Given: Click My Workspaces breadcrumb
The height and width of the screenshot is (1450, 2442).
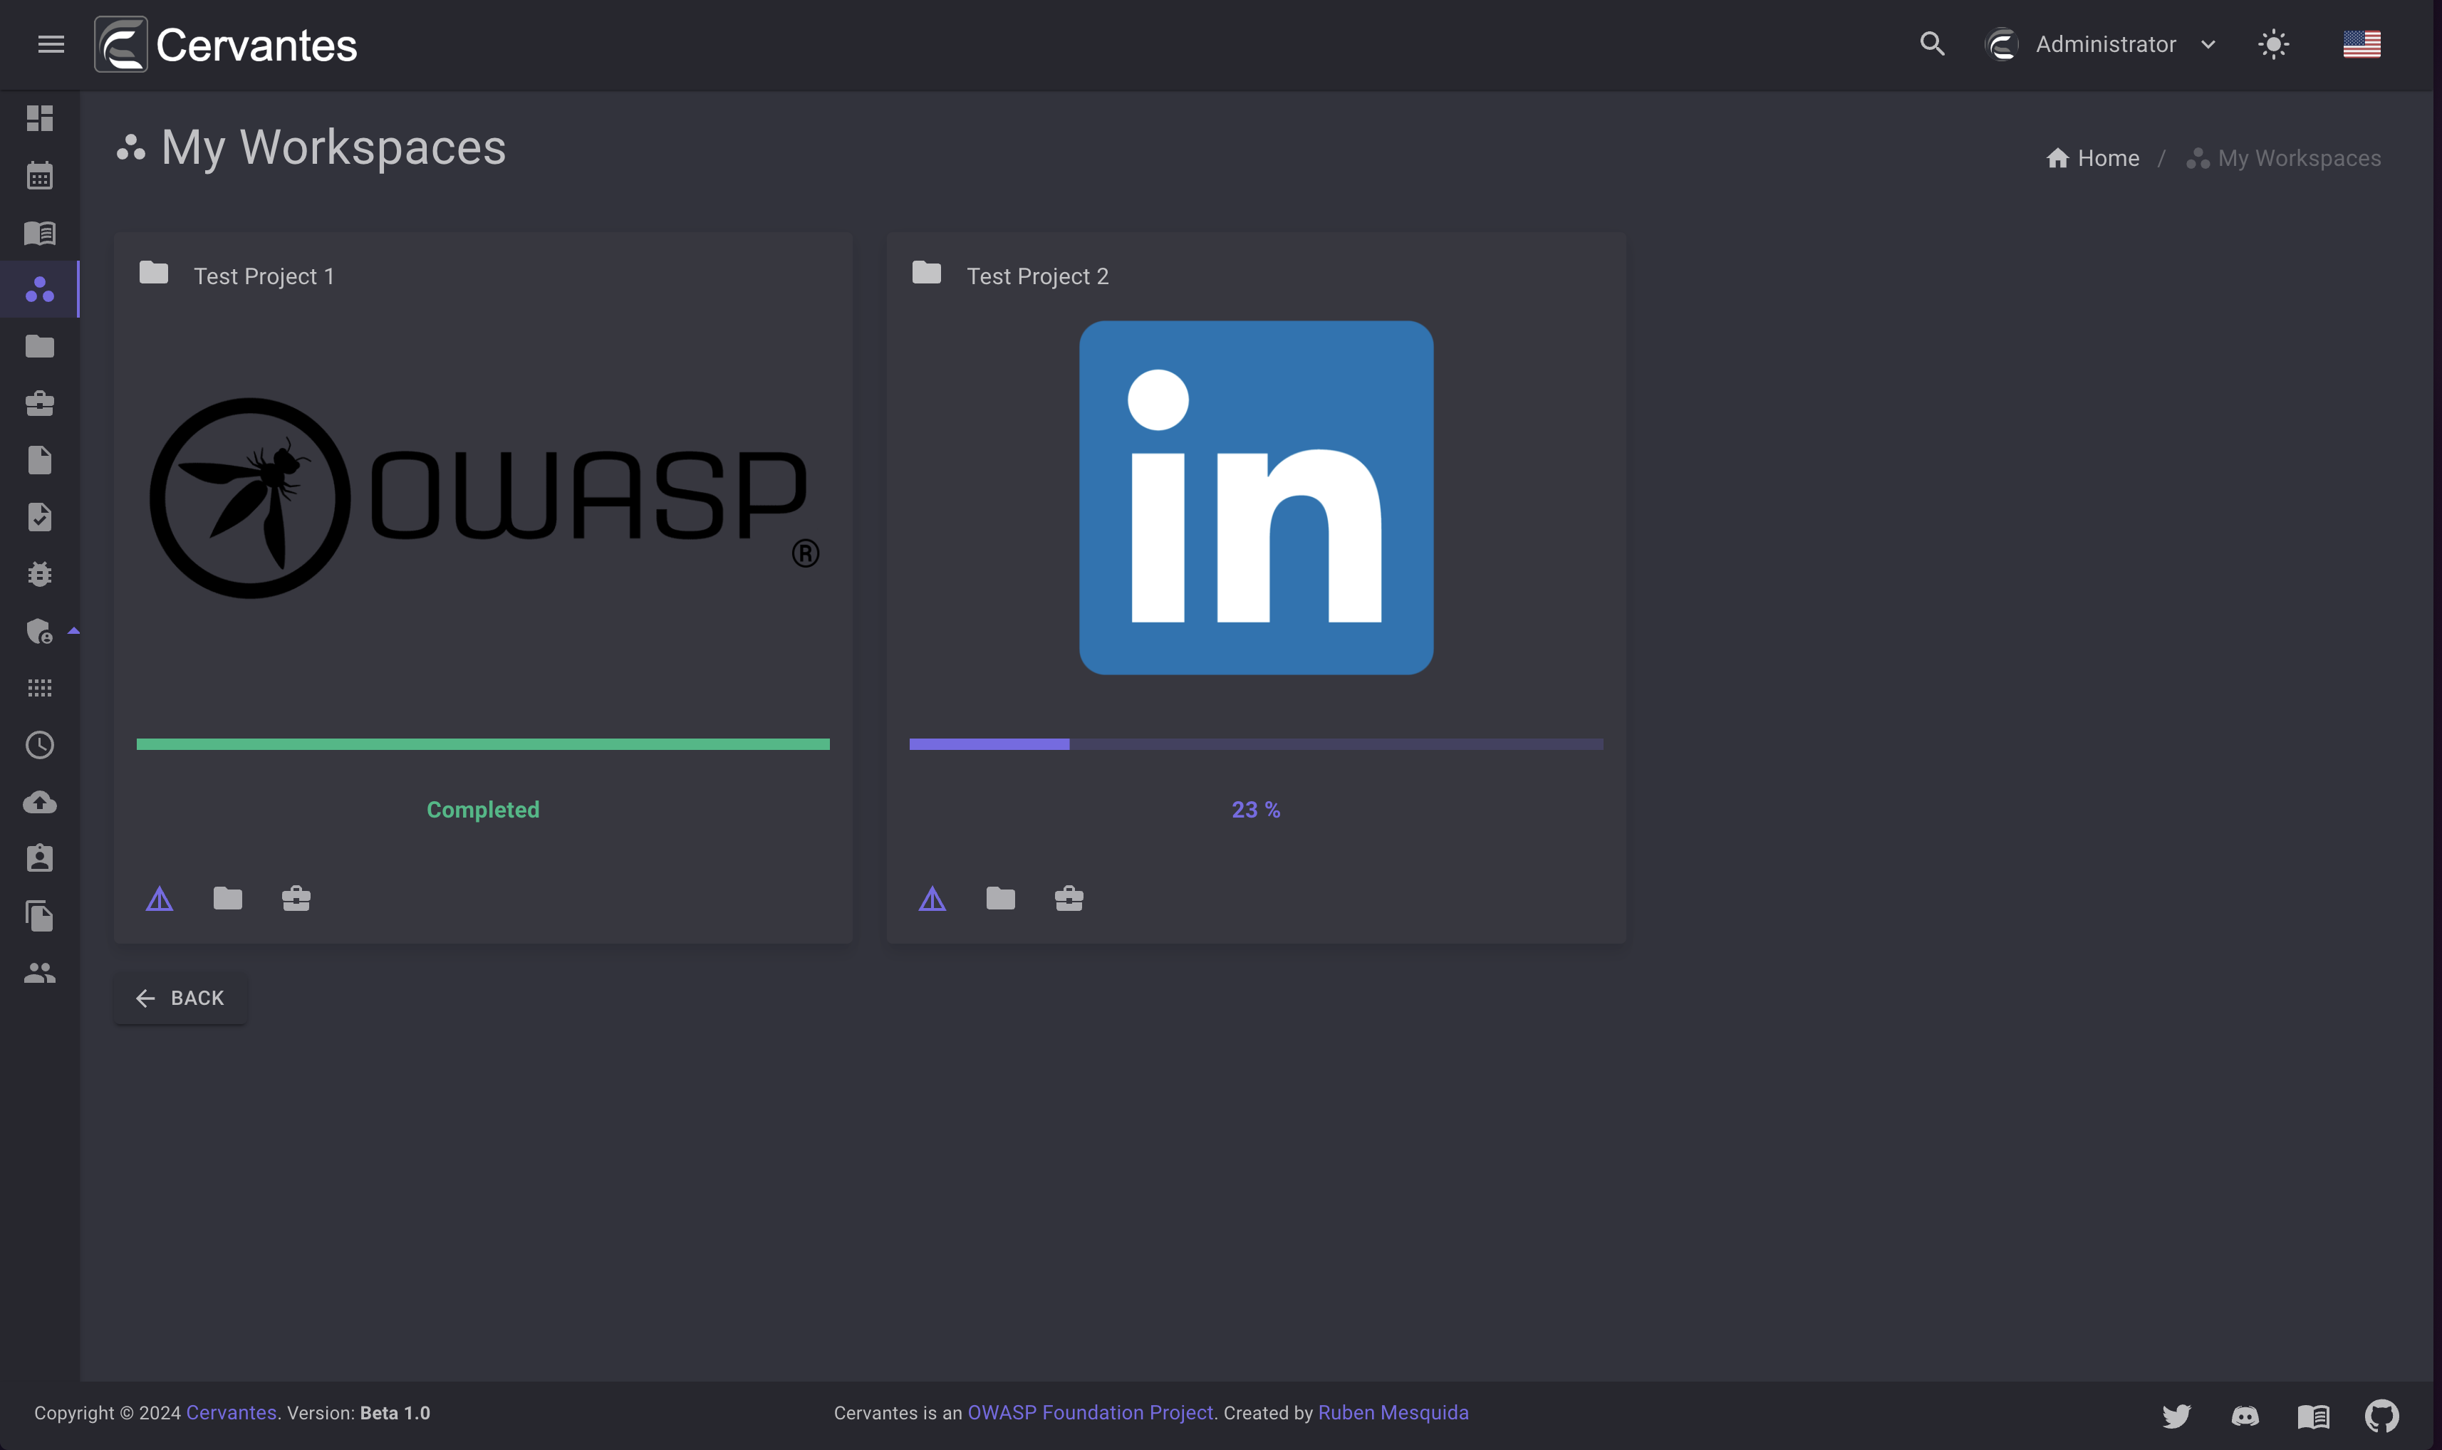Looking at the screenshot, I should (2284, 158).
